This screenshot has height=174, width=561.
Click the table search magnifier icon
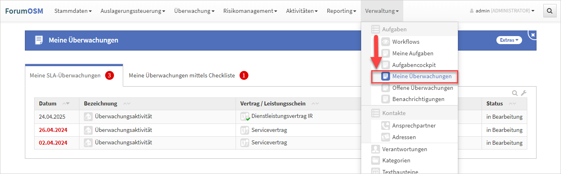click(515, 93)
